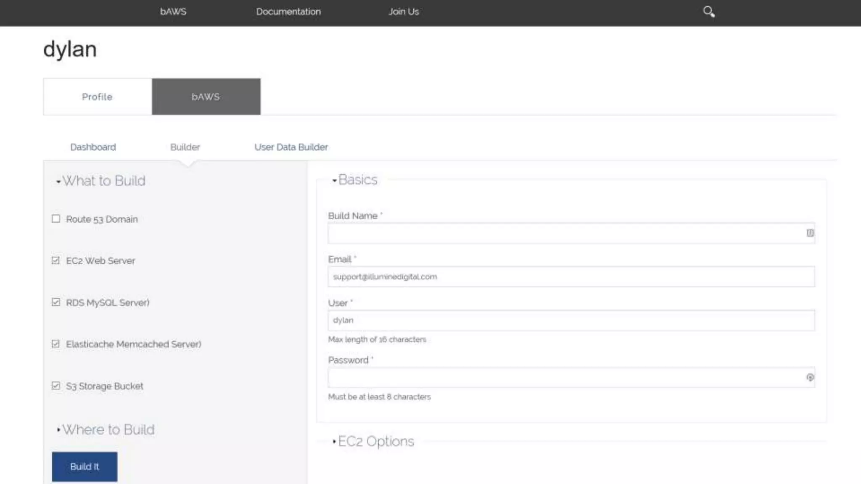Switch to the Profile tab

[x=97, y=97]
